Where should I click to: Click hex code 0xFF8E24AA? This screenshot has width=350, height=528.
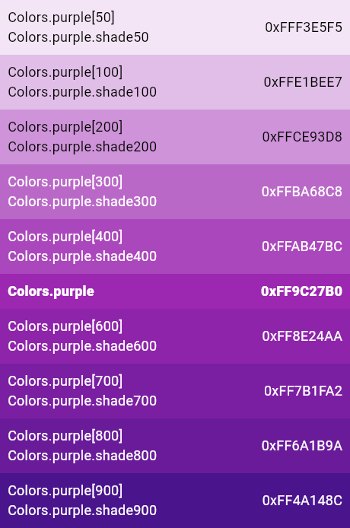click(302, 336)
